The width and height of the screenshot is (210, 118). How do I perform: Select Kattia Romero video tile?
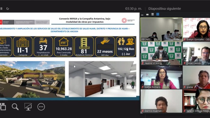(161, 77)
